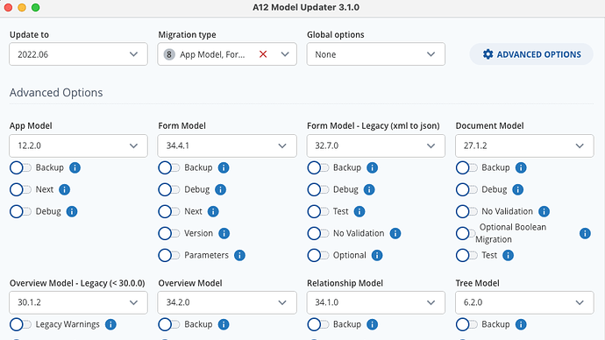Screen dimensions: 605x340
Task: Open Document Model version dropdown 27.1.2
Action: point(524,145)
